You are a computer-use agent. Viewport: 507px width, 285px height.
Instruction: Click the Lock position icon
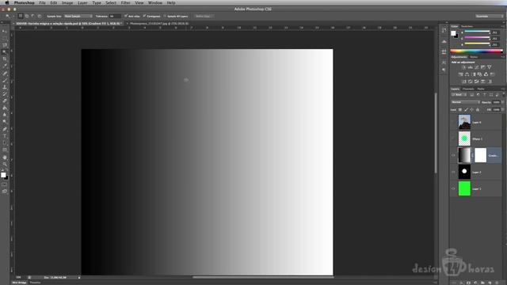(x=472, y=110)
